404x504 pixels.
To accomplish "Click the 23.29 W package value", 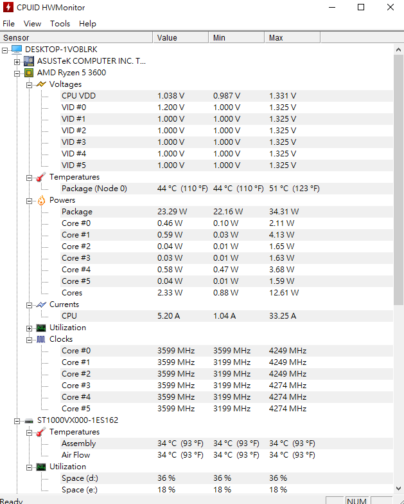I will click(172, 212).
